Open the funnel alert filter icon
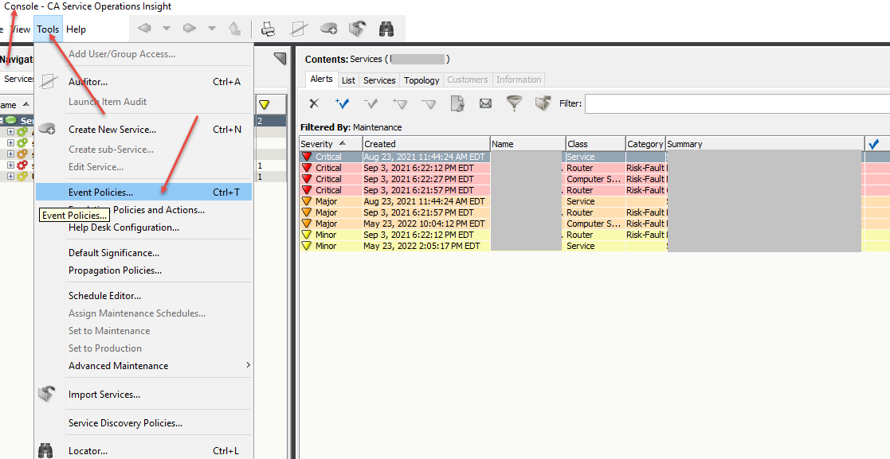Screen dimensions: 890x459 [514, 103]
